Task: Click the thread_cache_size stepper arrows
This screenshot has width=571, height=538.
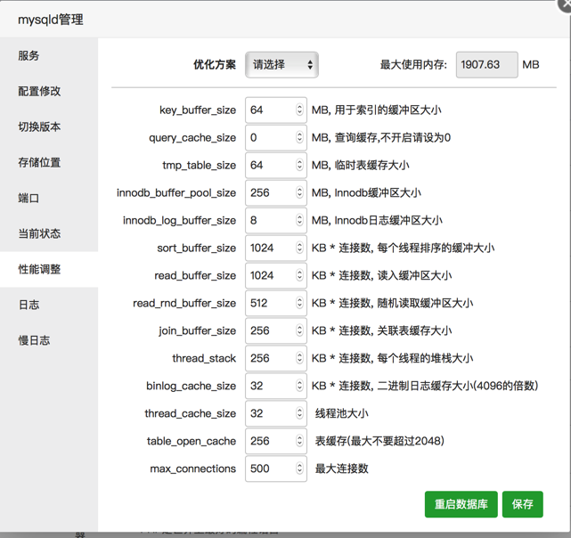Action: pos(299,413)
